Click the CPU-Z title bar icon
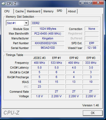The width and height of the screenshot is (106, 120). pyautogui.click(x=4, y=4)
